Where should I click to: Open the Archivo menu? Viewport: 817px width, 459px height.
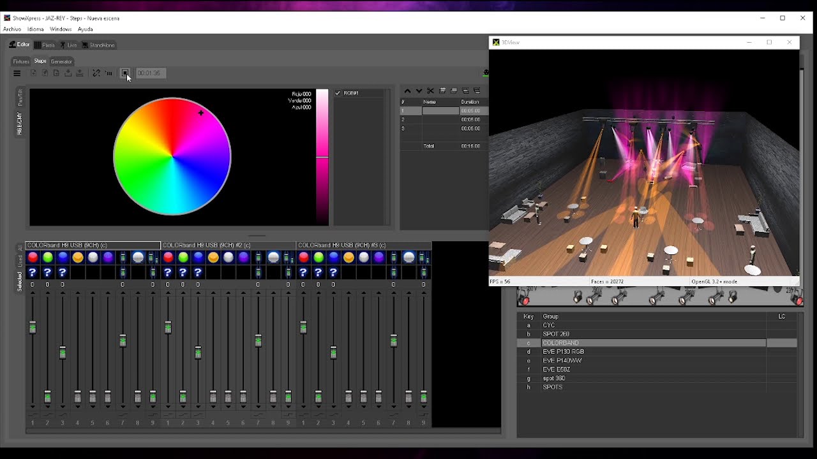coord(12,29)
